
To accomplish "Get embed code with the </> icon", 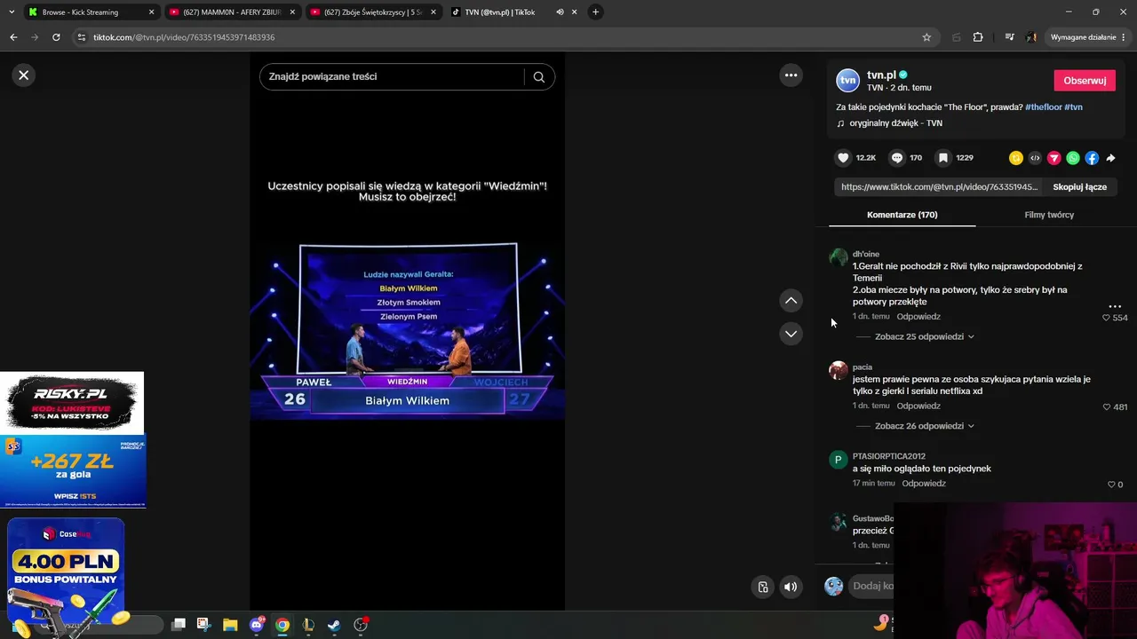I will (x=1035, y=158).
